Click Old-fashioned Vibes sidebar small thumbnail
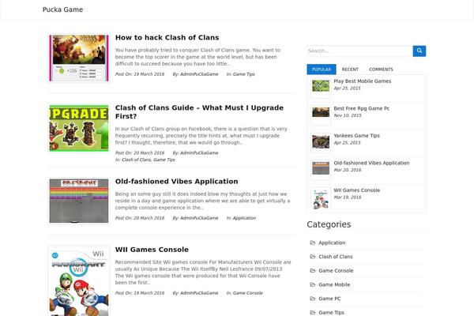 point(321,168)
